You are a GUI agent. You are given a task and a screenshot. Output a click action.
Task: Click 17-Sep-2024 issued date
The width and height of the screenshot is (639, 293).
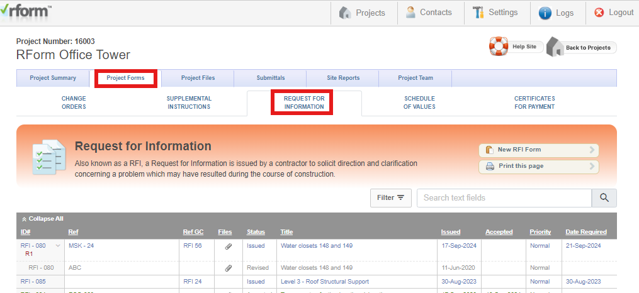pos(459,246)
